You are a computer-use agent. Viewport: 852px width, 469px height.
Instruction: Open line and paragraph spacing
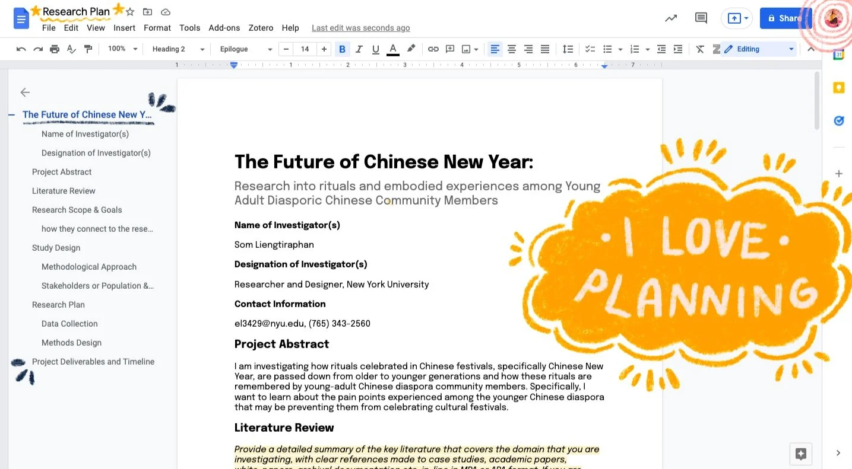[568, 49]
